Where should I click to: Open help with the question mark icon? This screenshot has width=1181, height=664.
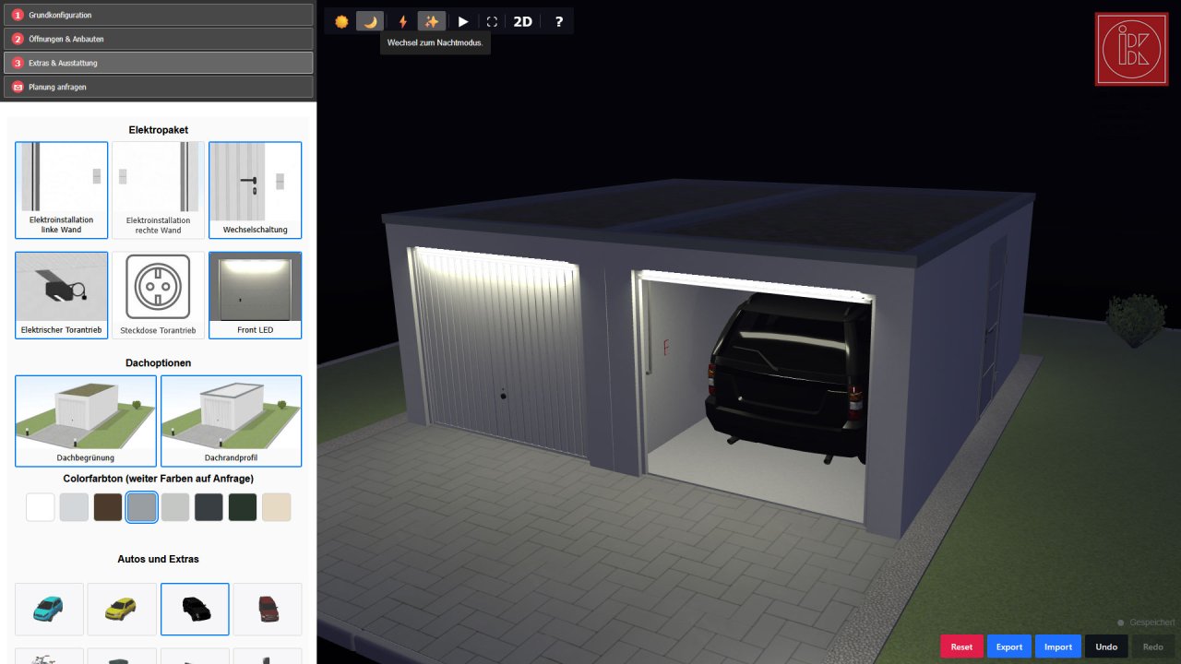pos(558,21)
